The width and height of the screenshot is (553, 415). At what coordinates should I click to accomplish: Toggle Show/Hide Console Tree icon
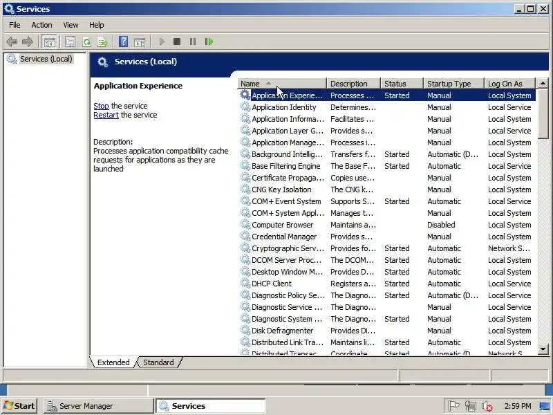49,41
